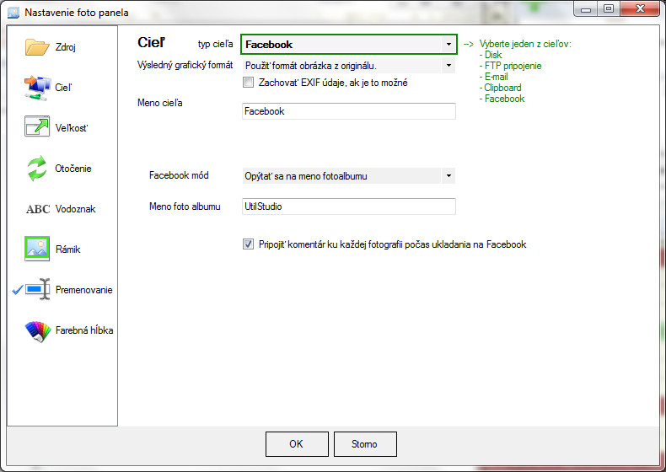
Task: Click arrow of typ cieľa combo box
Action: 448,44
